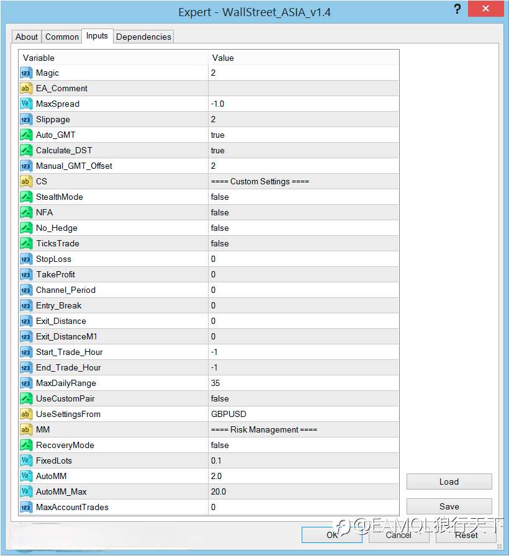Toggle the Calculate_DST true value
The image size is (509, 556).
pos(304,150)
